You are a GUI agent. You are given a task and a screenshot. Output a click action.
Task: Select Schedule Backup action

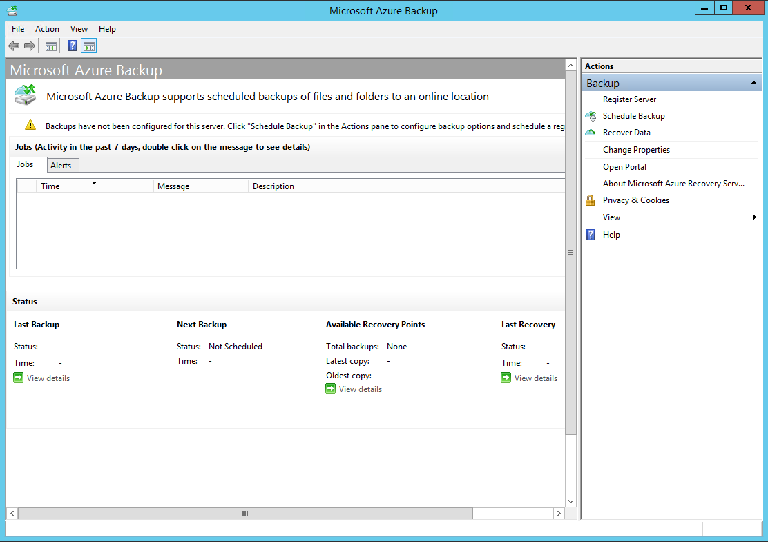point(634,116)
